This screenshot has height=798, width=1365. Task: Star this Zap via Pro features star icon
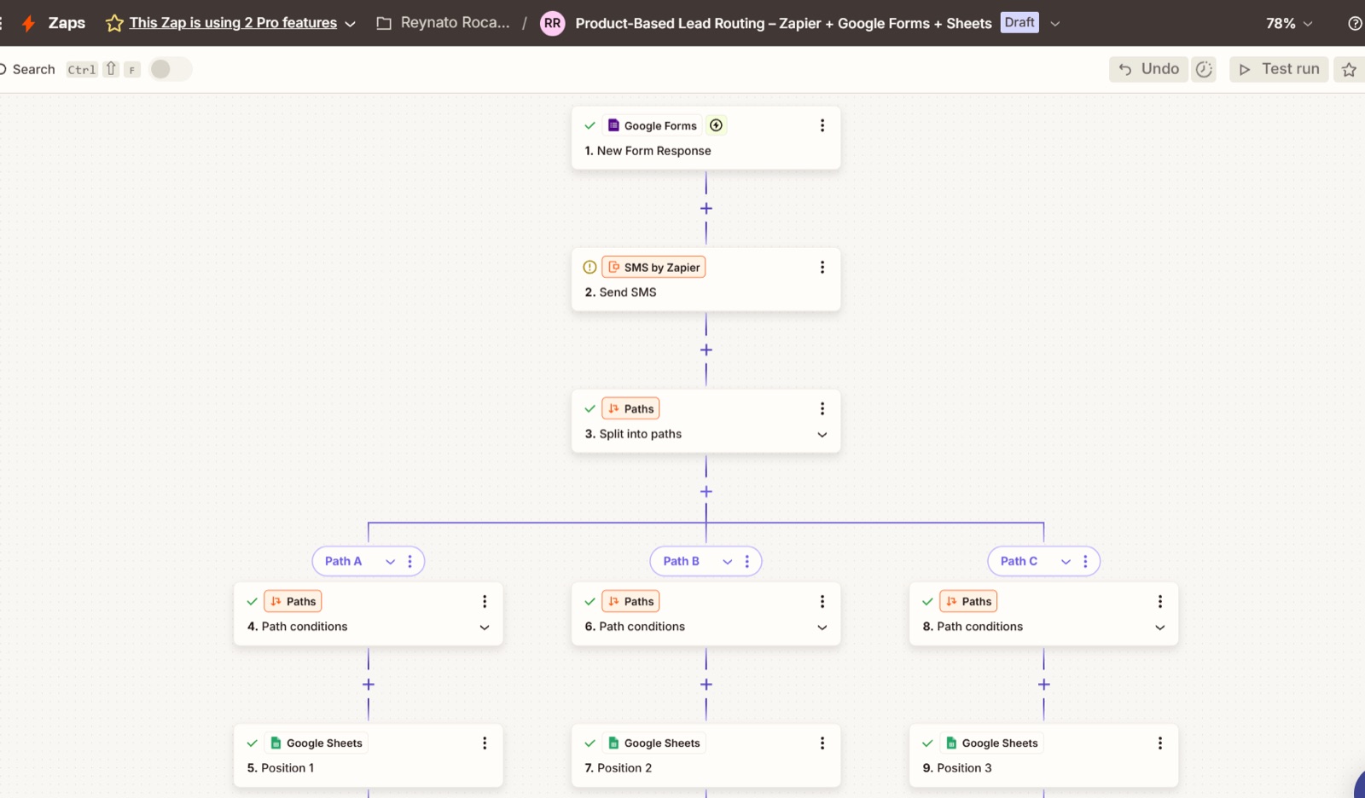114,23
